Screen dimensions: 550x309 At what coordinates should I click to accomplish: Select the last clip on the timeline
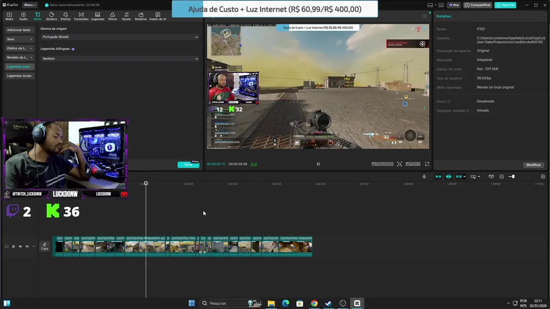click(x=295, y=246)
